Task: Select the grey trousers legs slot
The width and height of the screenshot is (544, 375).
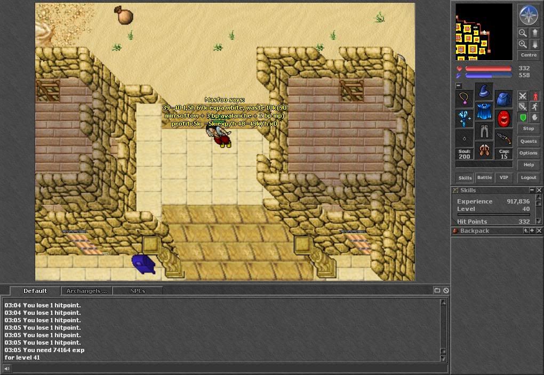Action: pyautogui.click(x=484, y=131)
